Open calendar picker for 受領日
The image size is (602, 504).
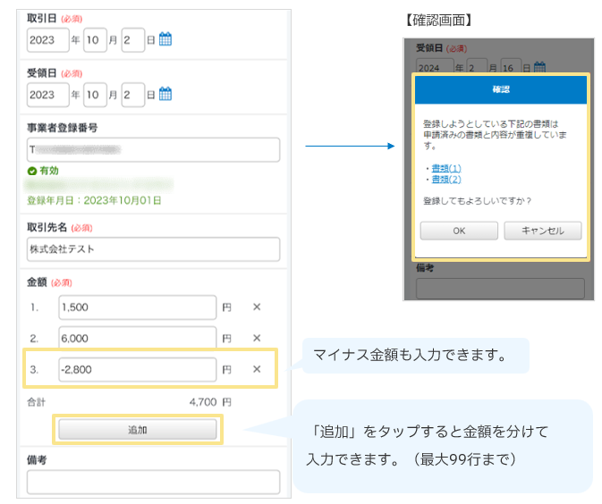[165, 94]
